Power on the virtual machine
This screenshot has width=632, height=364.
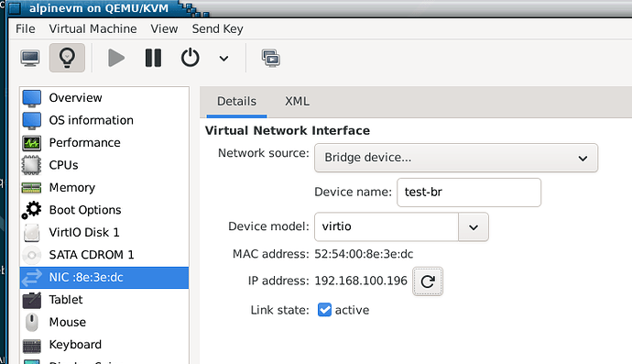(x=116, y=58)
